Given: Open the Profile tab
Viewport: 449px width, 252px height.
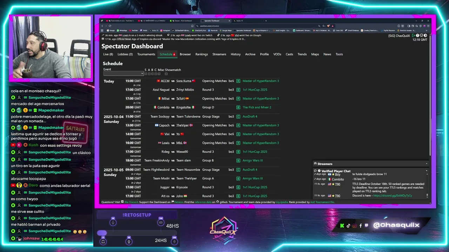Looking at the screenshot, I should (x=264, y=54).
